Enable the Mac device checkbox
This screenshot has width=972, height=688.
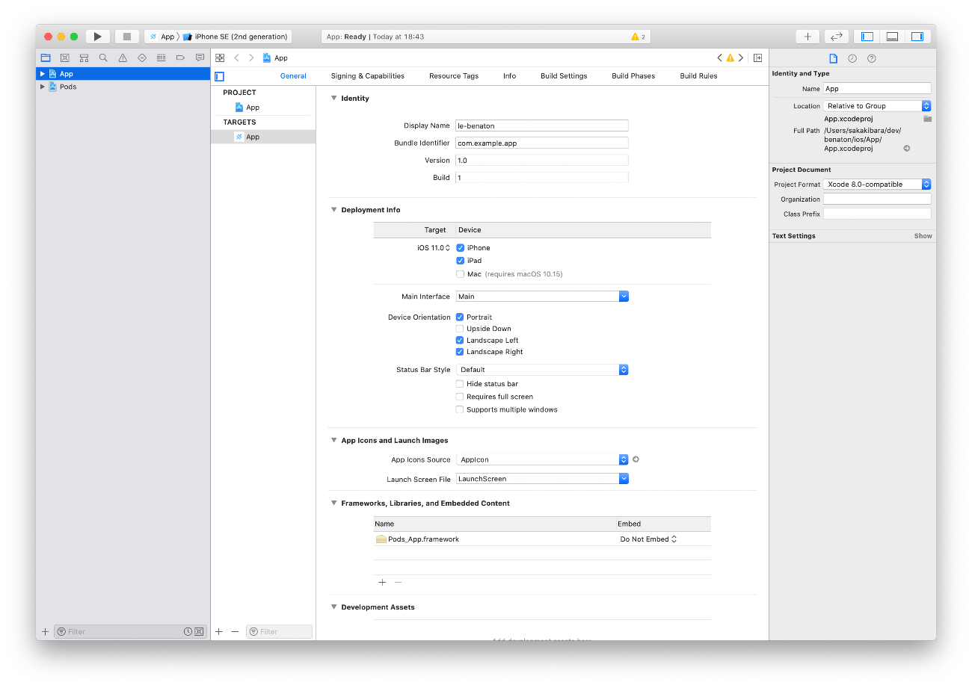pos(460,274)
